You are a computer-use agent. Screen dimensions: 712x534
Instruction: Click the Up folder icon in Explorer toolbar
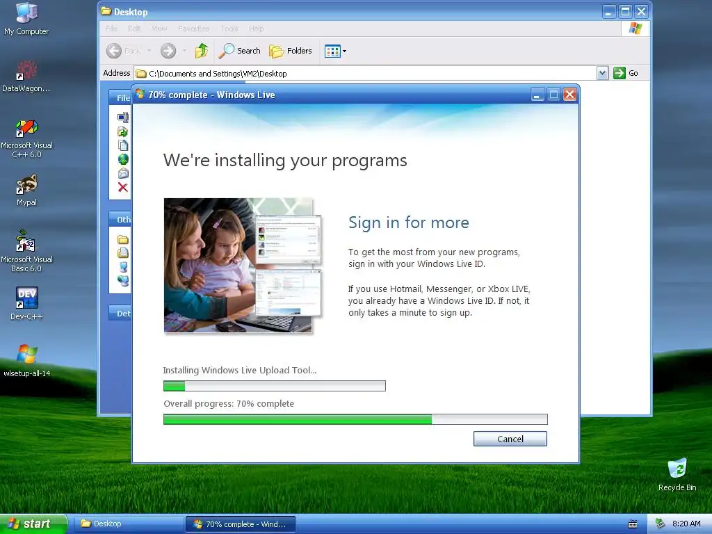(202, 51)
